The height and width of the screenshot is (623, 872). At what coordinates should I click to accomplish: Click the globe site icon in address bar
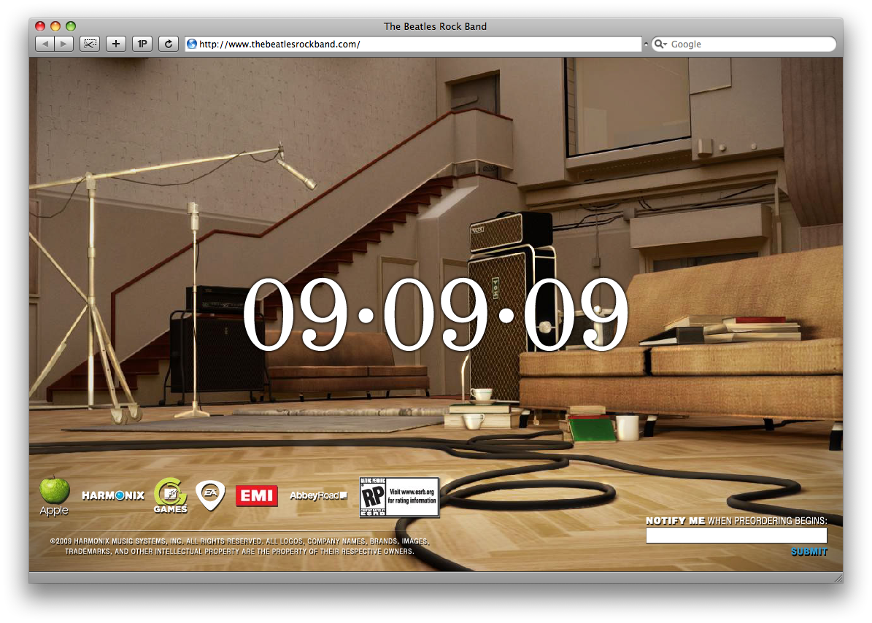(x=192, y=44)
